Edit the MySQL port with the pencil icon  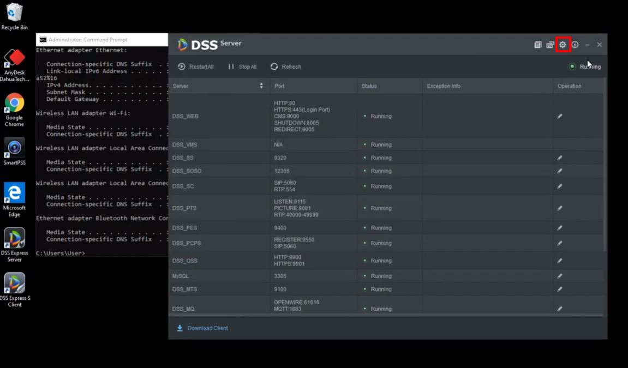(560, 276)
